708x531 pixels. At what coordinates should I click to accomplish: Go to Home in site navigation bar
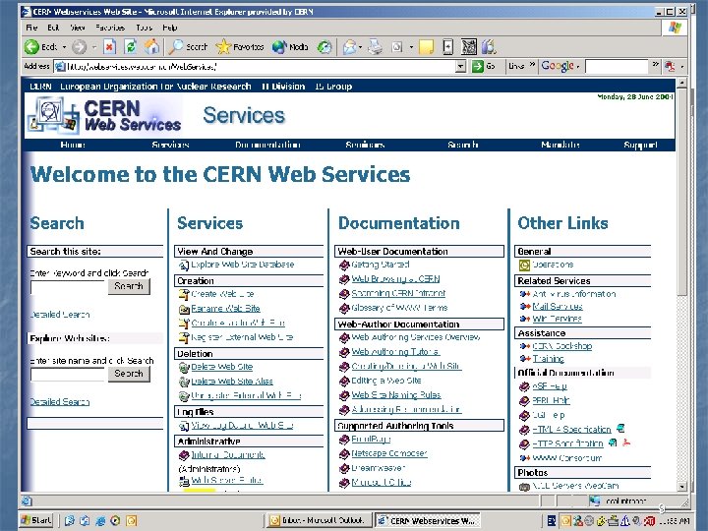pos(73,145)
